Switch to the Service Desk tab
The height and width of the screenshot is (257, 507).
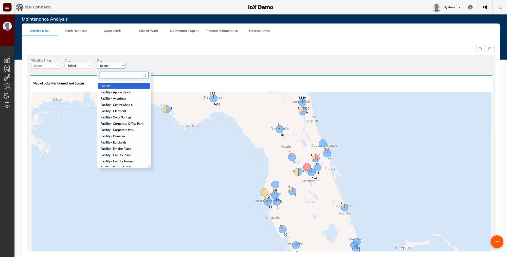click(x=40, y=31)
